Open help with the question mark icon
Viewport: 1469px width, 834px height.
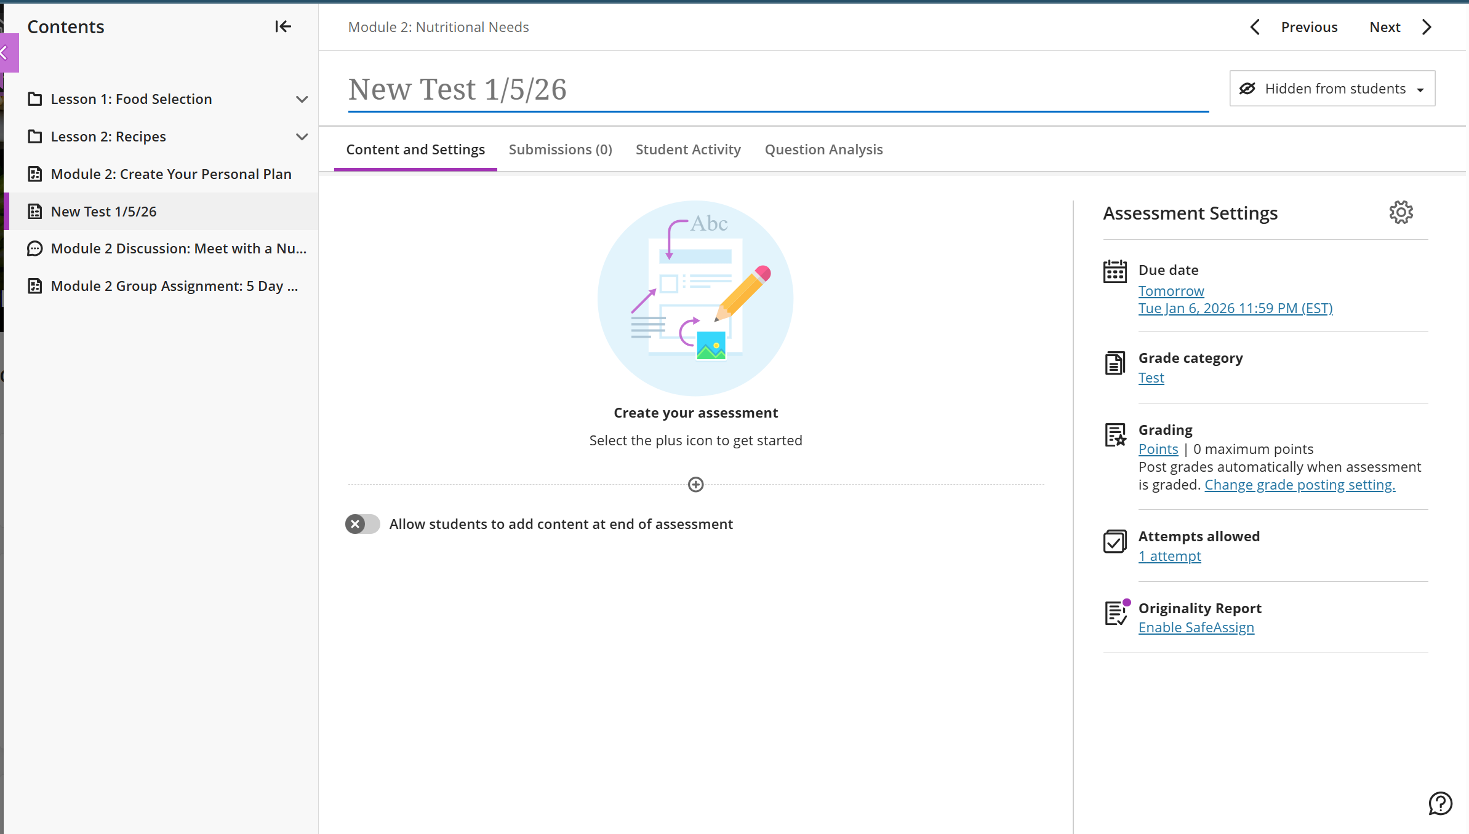pos(1440,803)
